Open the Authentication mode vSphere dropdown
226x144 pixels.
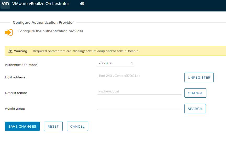116,63
